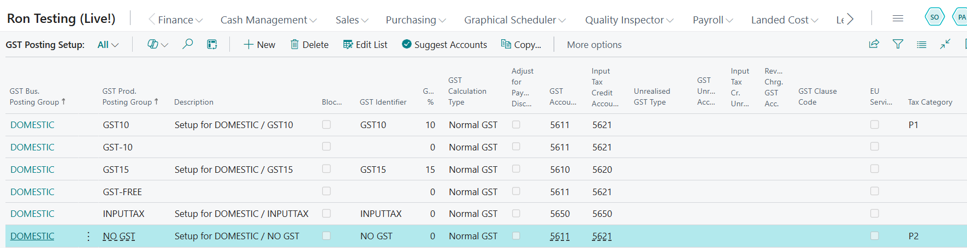Open the Purchasing menu
The image size is (967, 248).
pyautogui.click(x=416, y=20)
